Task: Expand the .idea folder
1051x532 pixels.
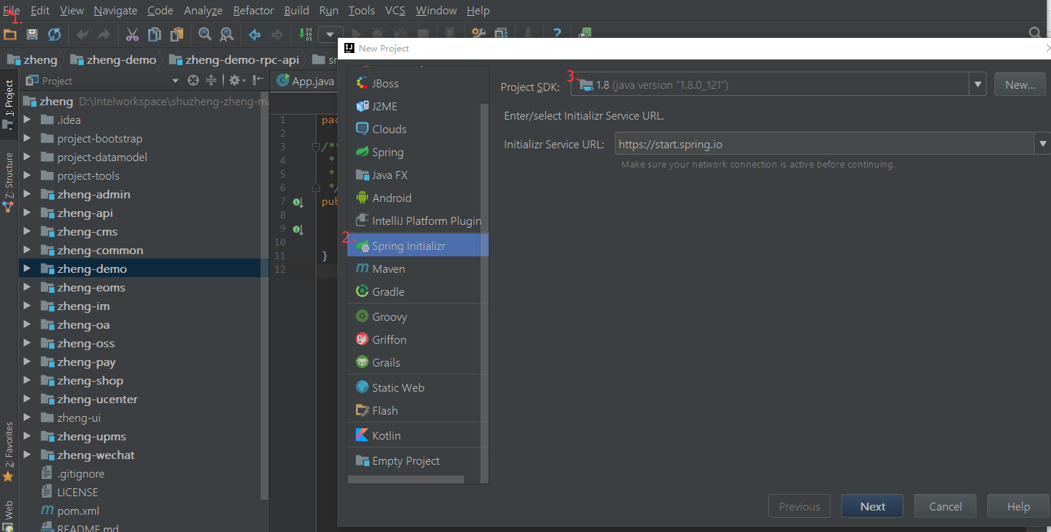Action: click(27, 120)
